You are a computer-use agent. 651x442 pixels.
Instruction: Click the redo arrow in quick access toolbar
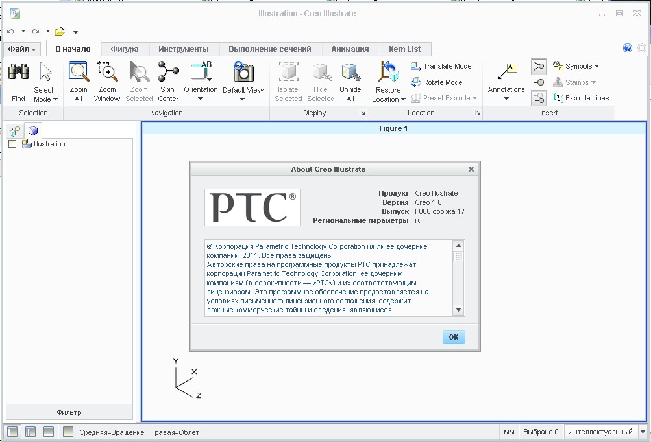tap(36, 32)
